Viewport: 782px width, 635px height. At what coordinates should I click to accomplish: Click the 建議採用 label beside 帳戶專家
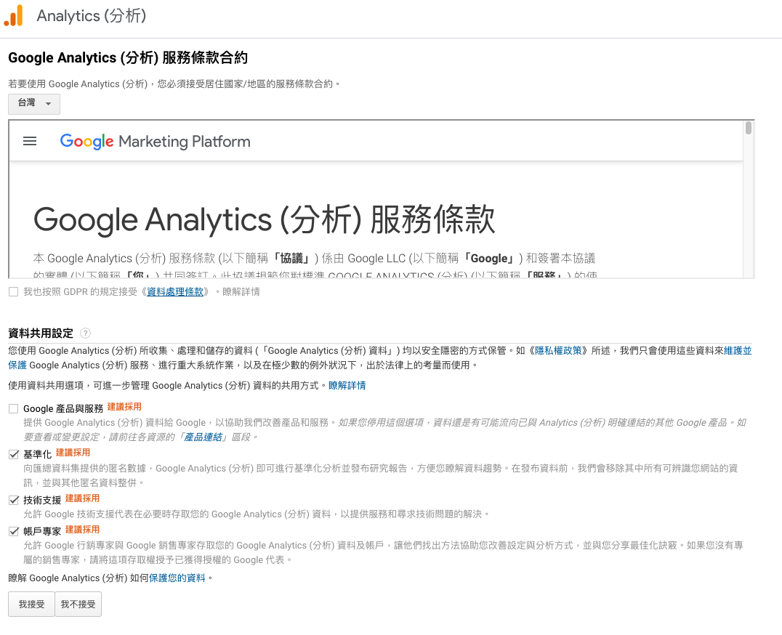(82, 530)
